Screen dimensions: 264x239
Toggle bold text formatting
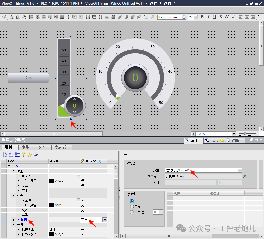[202, 17]
